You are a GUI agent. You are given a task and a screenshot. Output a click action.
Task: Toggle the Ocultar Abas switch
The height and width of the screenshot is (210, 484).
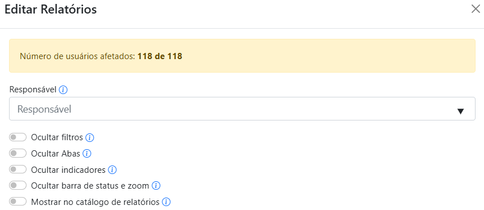click(18, 153)
